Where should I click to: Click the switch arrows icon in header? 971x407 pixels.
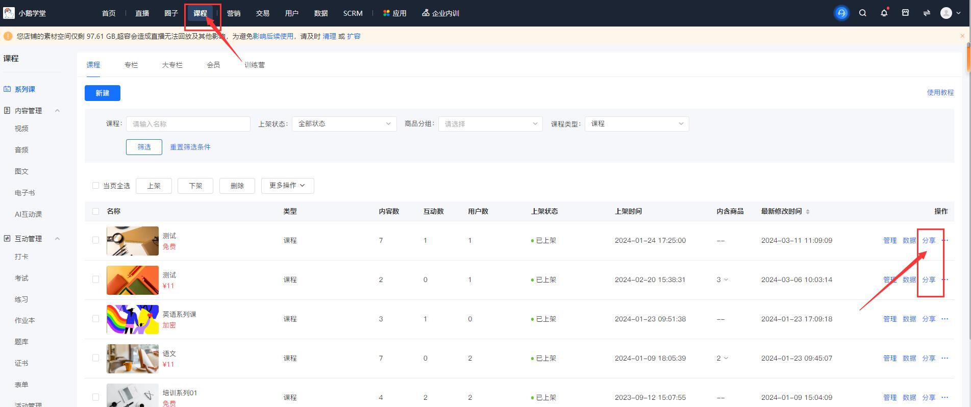pos(927,13)
